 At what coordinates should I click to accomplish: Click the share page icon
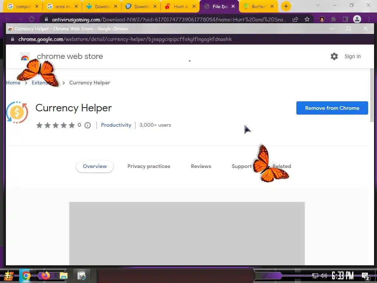click(295, 19)
